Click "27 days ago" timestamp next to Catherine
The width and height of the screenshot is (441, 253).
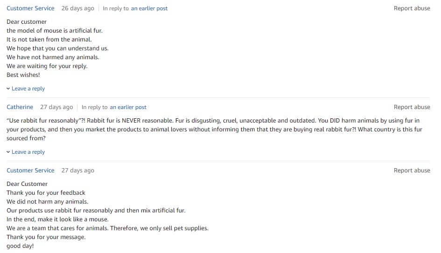pyautogui.click(x=56, y=107)
